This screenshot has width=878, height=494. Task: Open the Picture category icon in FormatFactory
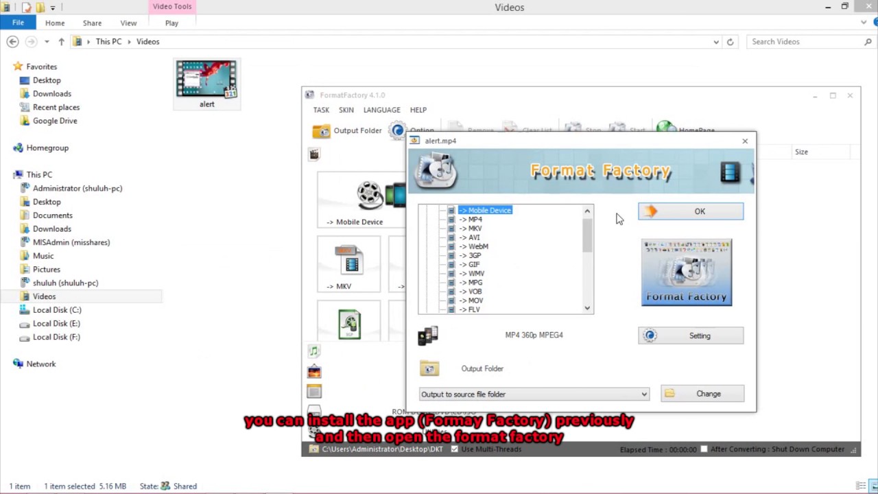(314, 371)
